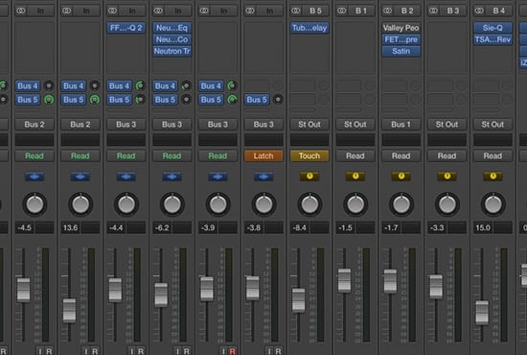Click the stereo format icon beside input B 3
The height and width of the screenshot is (355, 527).
click(433, 11)
